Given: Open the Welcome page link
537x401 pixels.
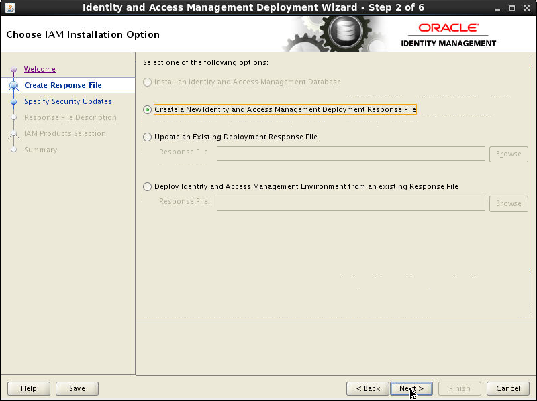Looking at the screenshot, I should coord(40,69).
